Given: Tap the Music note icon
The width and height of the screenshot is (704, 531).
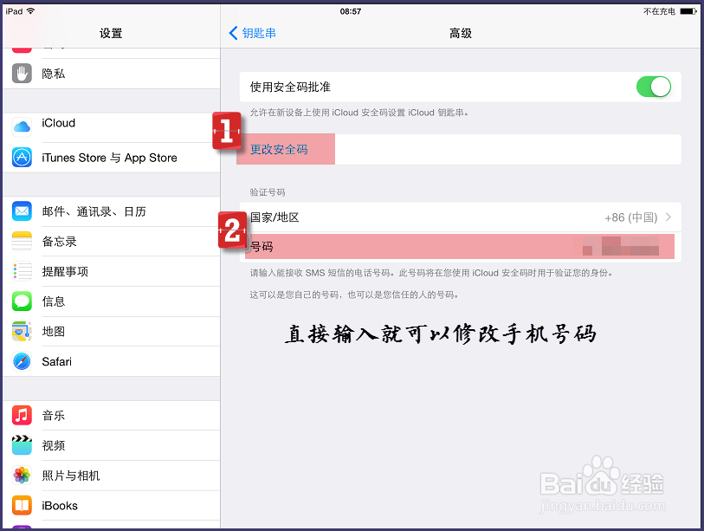Looking at the screenshot, I should pyautogui.click(x=22, y=416).
